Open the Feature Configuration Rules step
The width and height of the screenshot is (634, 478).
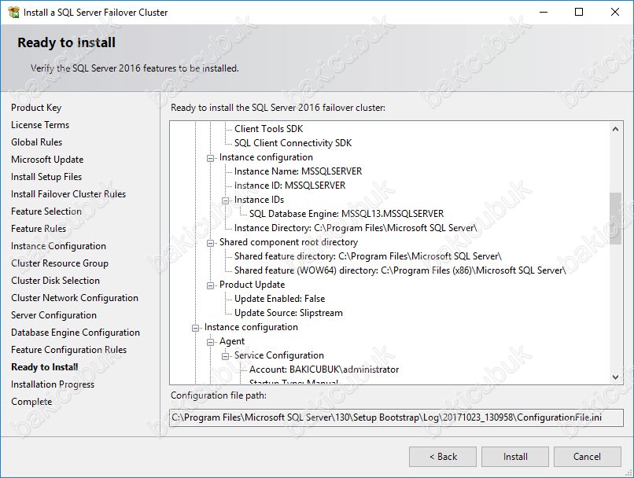(68, 350)
